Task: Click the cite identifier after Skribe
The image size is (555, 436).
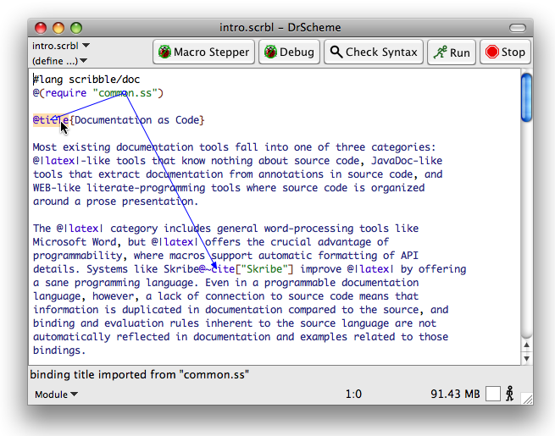Action: (224, 269)
